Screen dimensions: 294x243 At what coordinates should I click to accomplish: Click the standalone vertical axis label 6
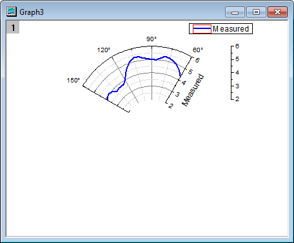pos(237,46)
